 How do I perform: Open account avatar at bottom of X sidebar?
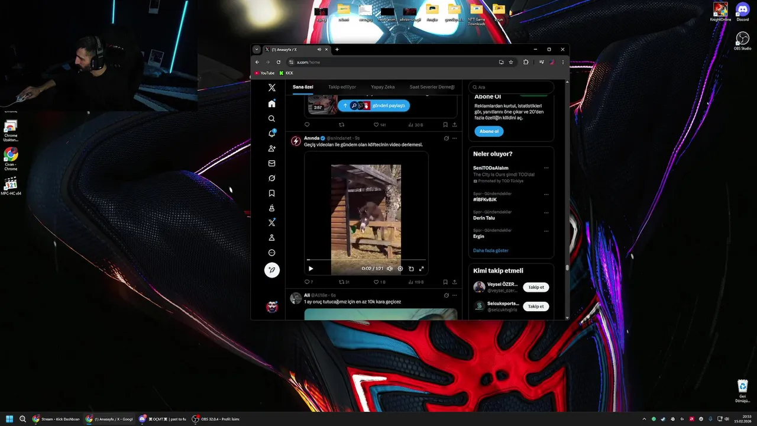click(x=272, y=306)
